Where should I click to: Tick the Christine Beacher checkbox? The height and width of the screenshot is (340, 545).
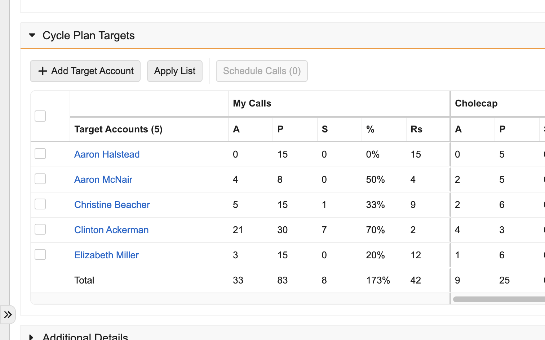click(40, 204)
